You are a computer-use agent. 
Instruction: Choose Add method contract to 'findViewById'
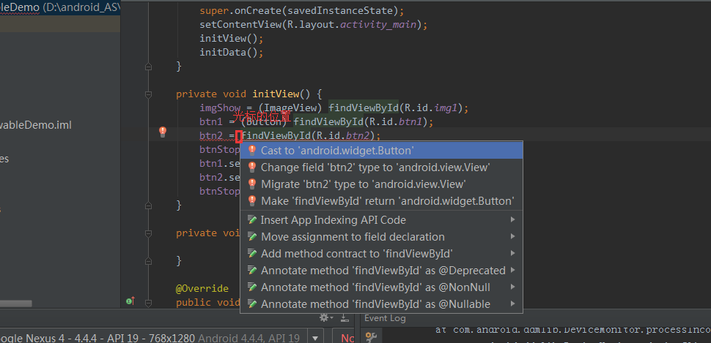(355, 254)
